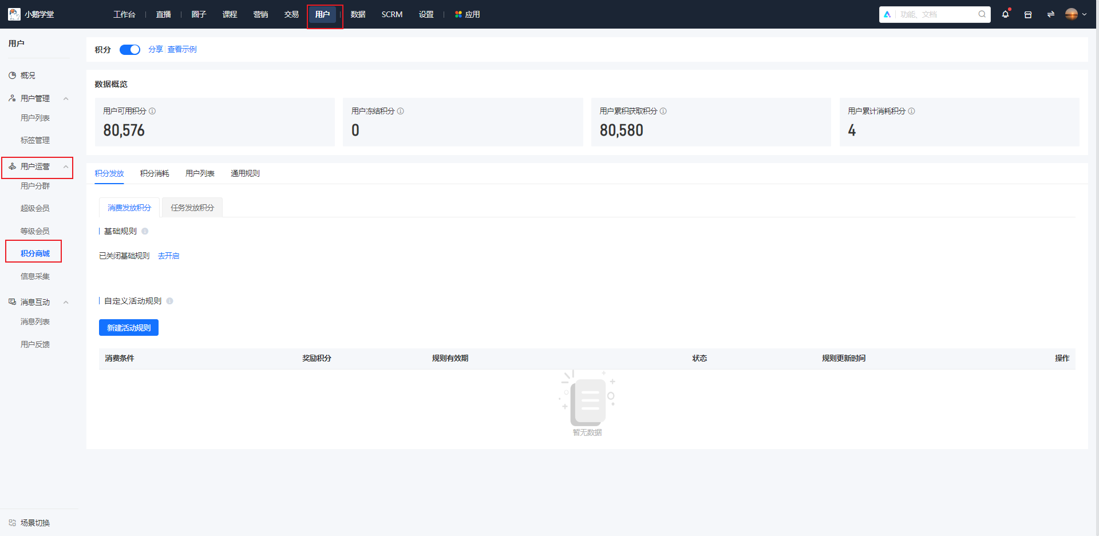
Task: Focus the 功能、文档 search field
Action: pyautogui.click(x=936, y=14)
